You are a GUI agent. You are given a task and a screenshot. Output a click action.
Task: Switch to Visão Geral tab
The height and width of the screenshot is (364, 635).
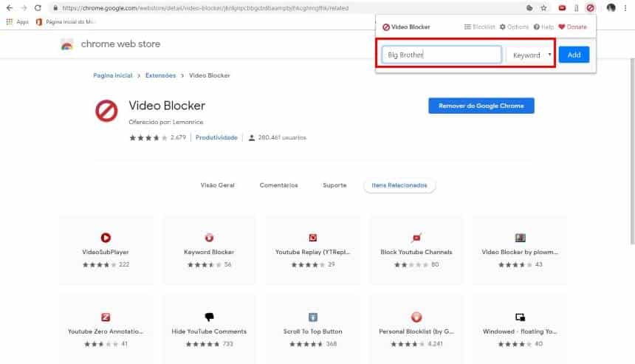tap(218, 185)
